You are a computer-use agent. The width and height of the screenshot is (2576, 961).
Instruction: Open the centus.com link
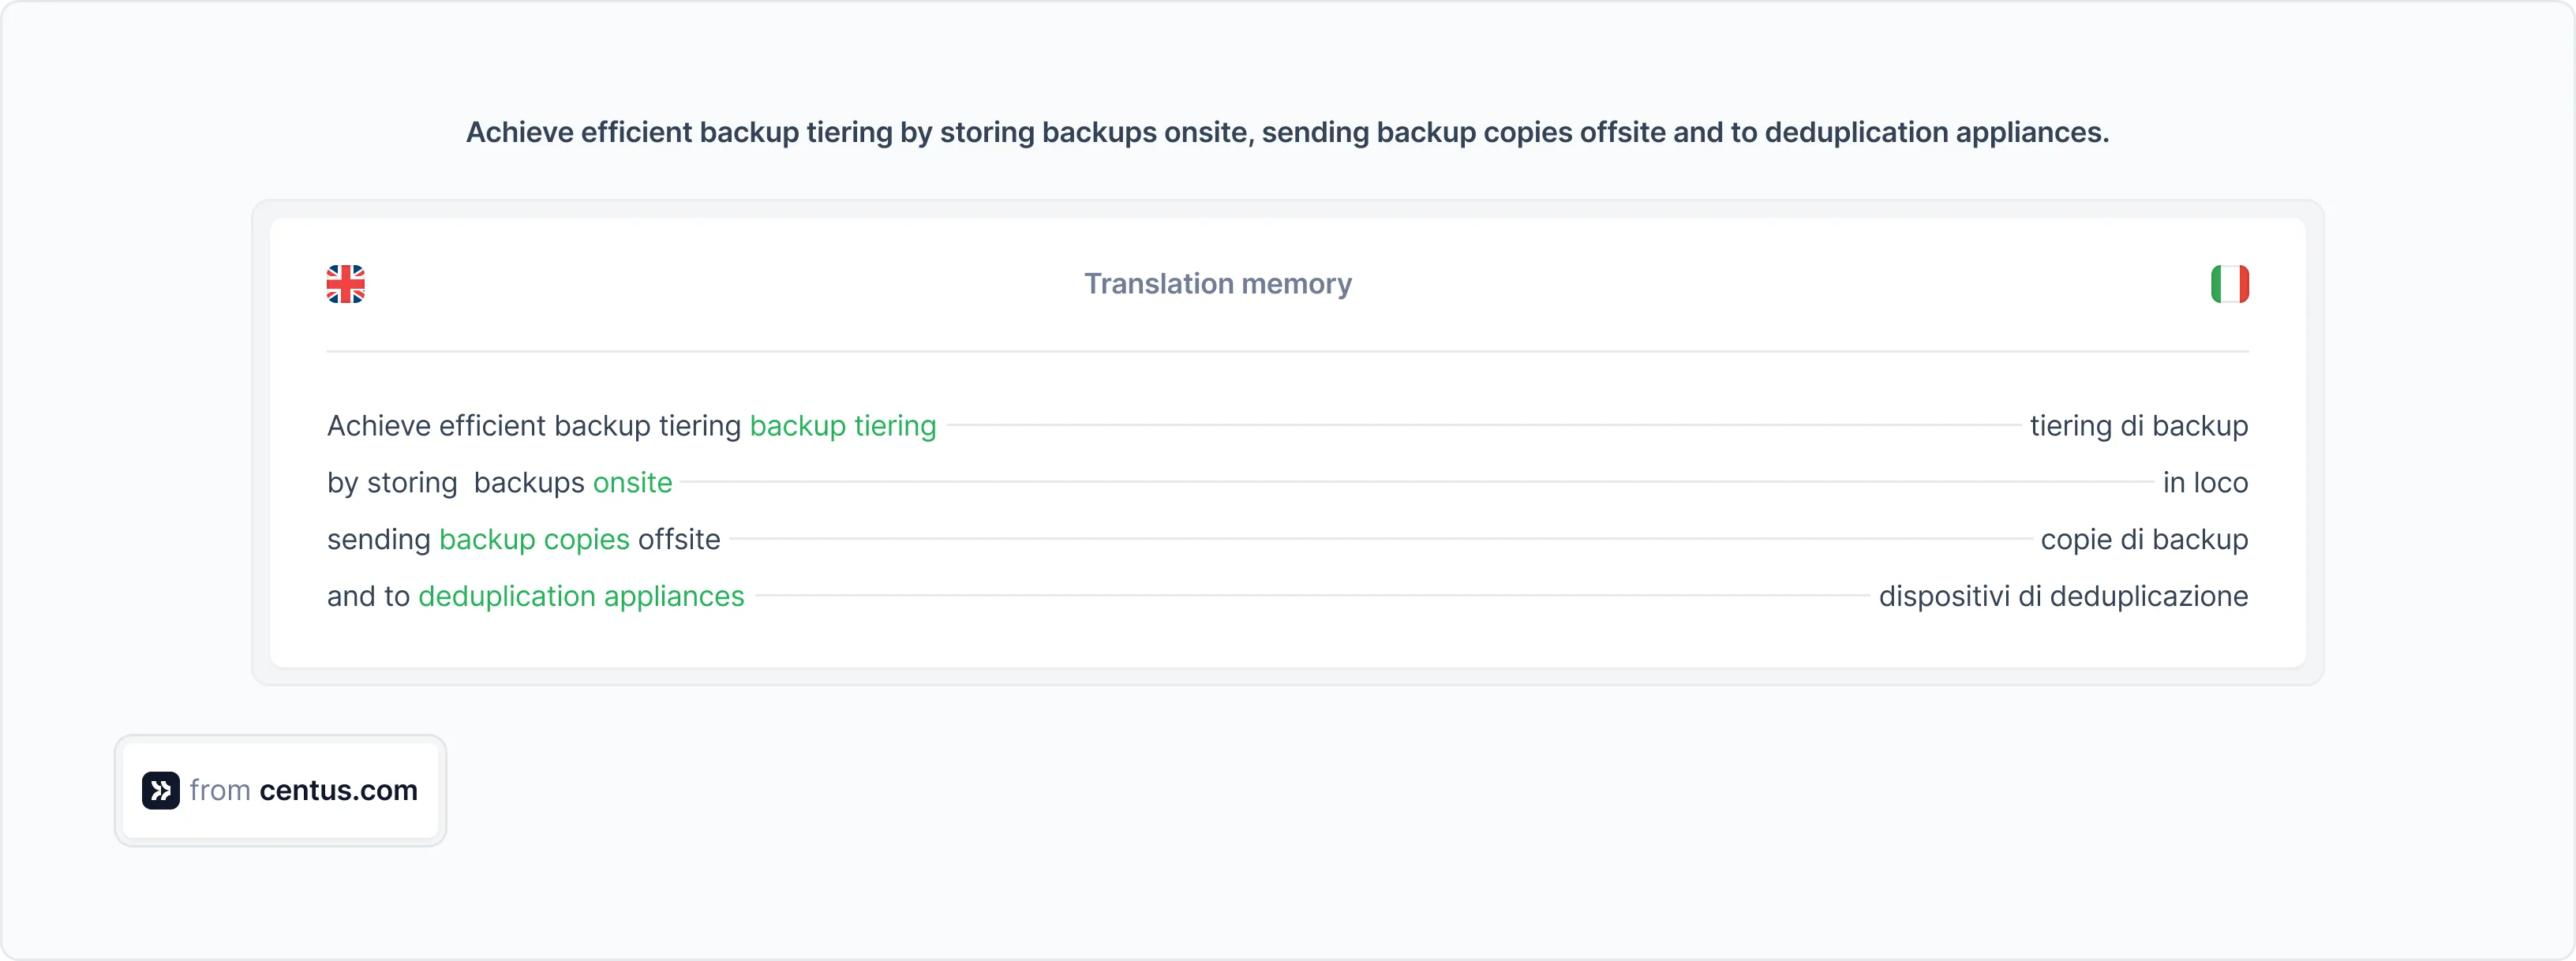pyautogui.click(x=338, y=790)
